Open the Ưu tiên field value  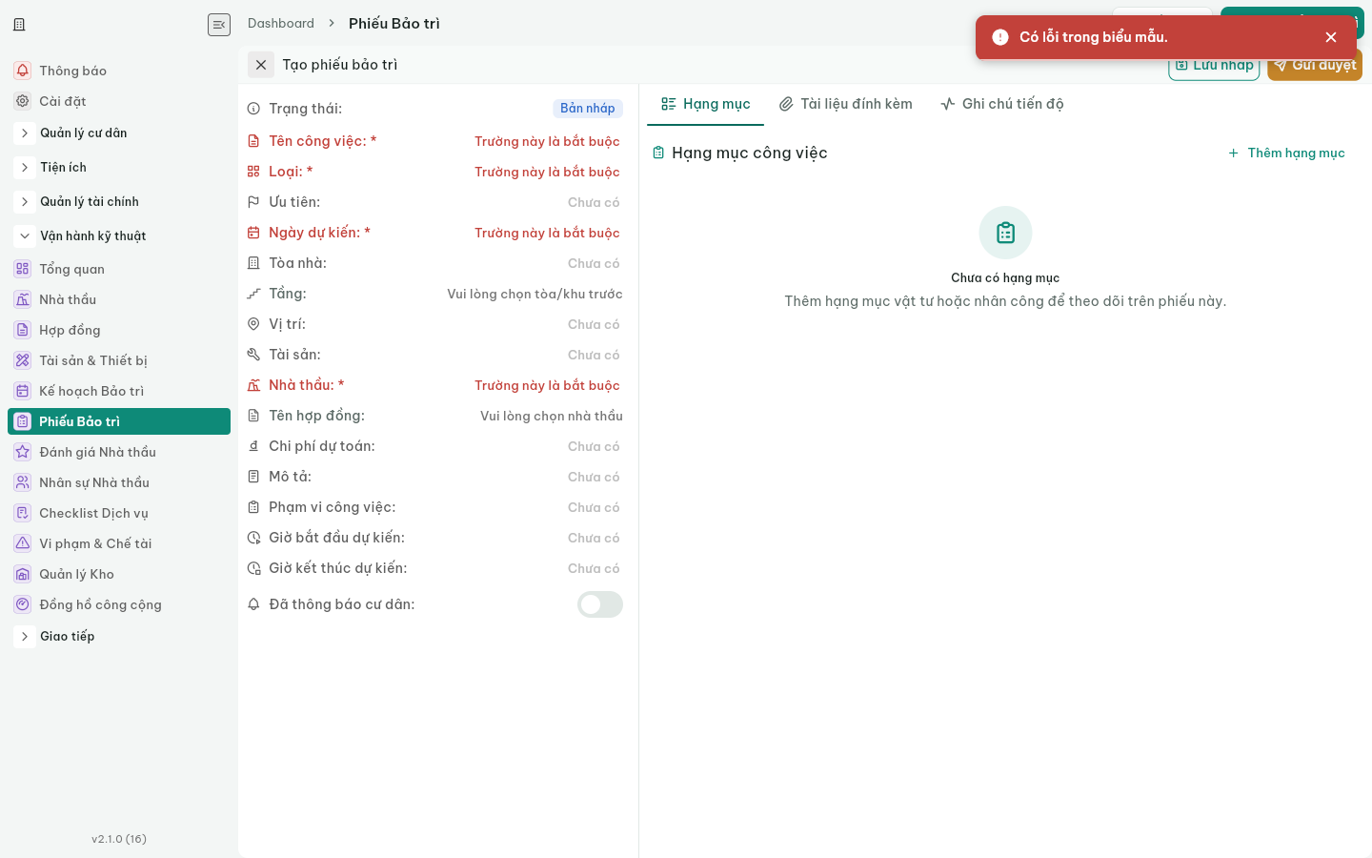pos(594,202)
